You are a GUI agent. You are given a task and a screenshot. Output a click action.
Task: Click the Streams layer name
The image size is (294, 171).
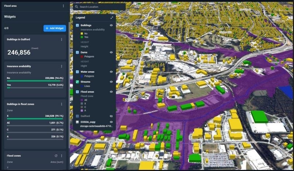click(x=85, y=82)
